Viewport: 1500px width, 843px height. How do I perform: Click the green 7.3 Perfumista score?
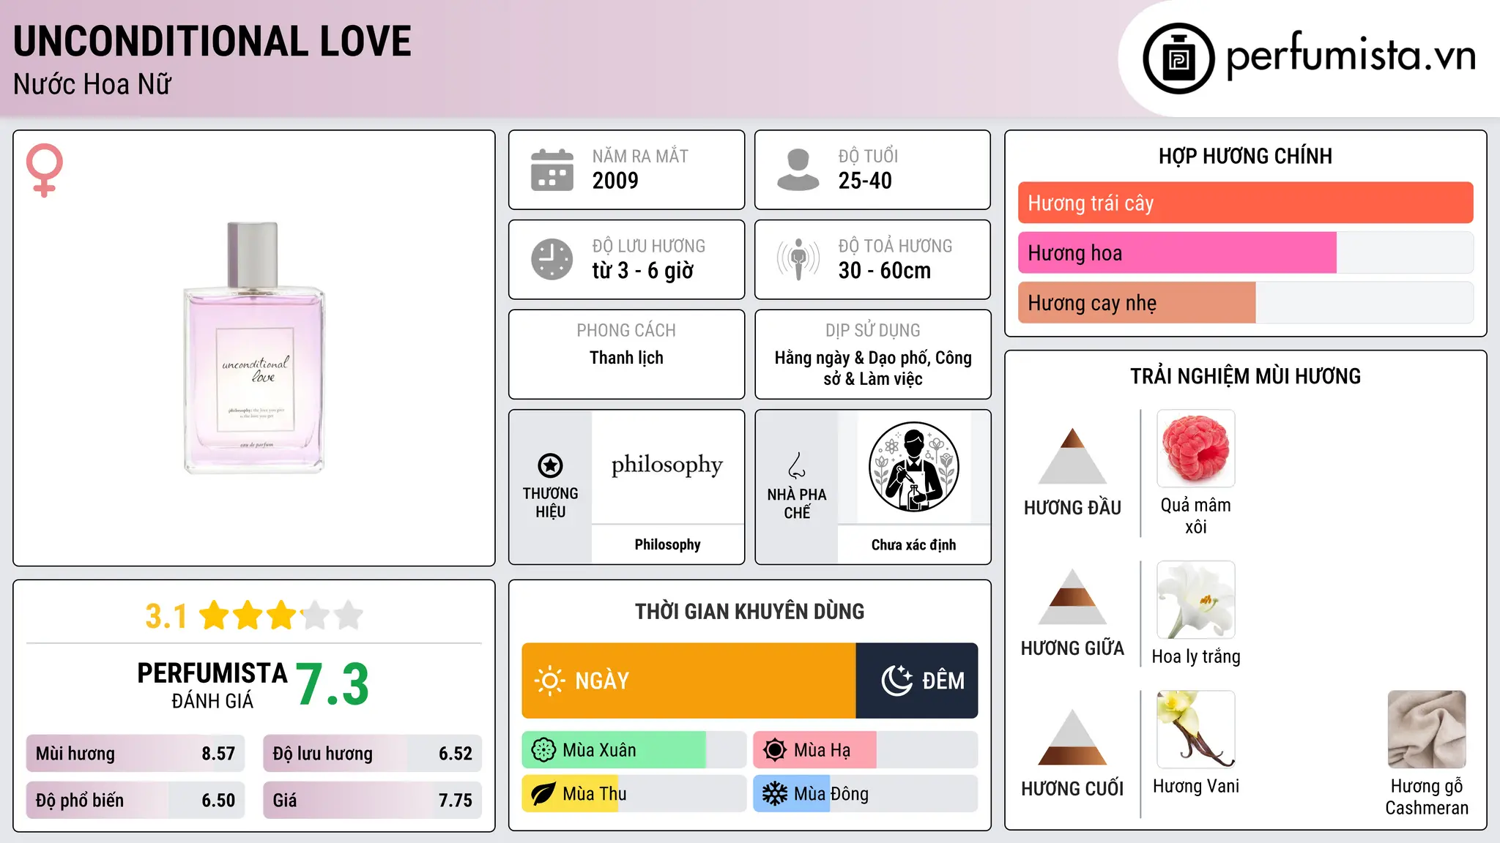click(x=333, y=684)
